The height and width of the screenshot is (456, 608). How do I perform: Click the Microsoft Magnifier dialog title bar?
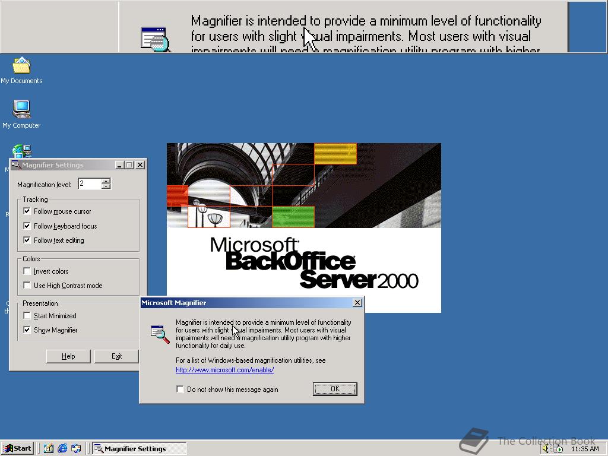[246, 302]
